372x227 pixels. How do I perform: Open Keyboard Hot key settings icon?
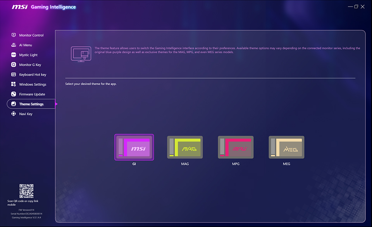(x=14, y=74)
